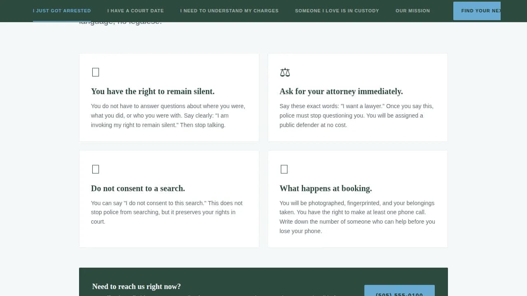Click the icon above Do not consent heading
This screenshot has height=296, width=527.
[x=96, y=169]
